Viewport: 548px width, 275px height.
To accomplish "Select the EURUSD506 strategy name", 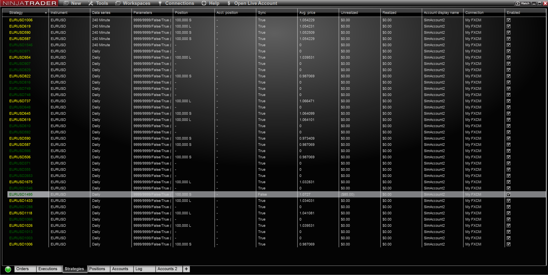I will click(20, 157).
